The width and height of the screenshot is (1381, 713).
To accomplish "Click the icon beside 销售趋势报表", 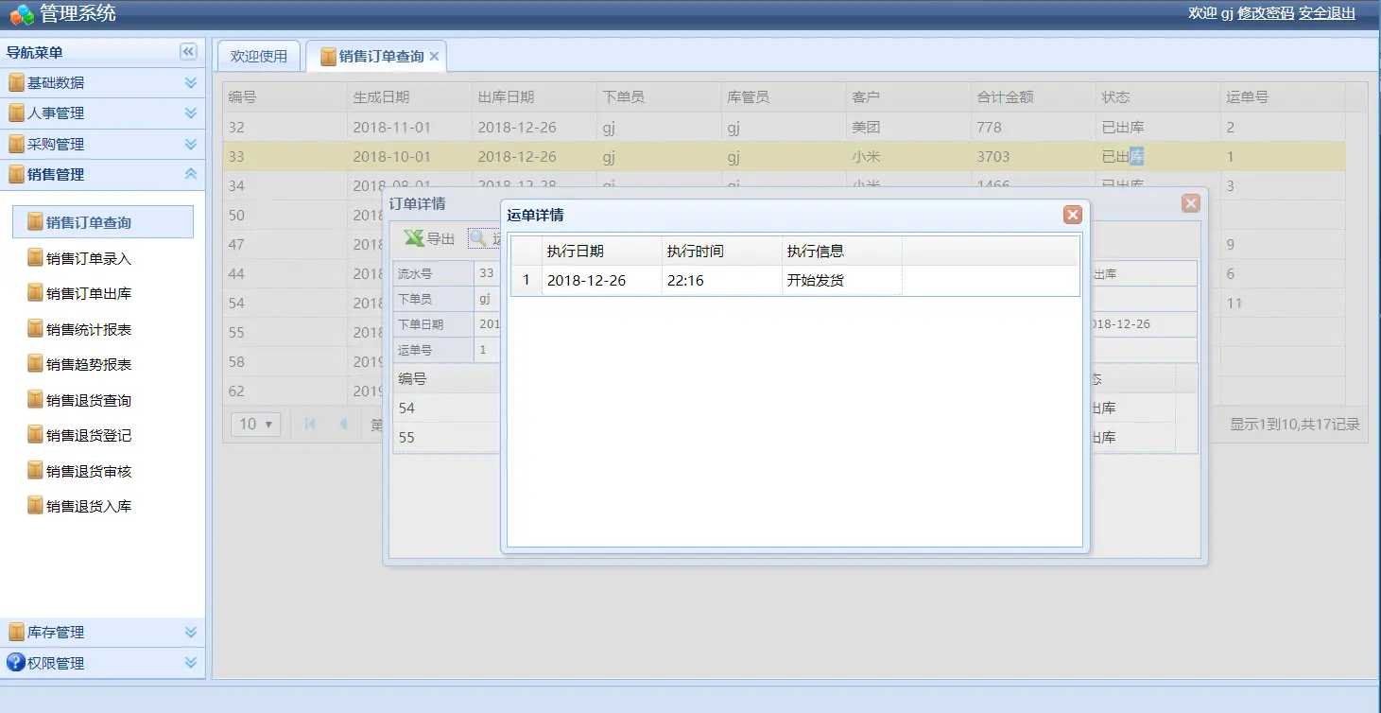I will (x=36, y=364).
